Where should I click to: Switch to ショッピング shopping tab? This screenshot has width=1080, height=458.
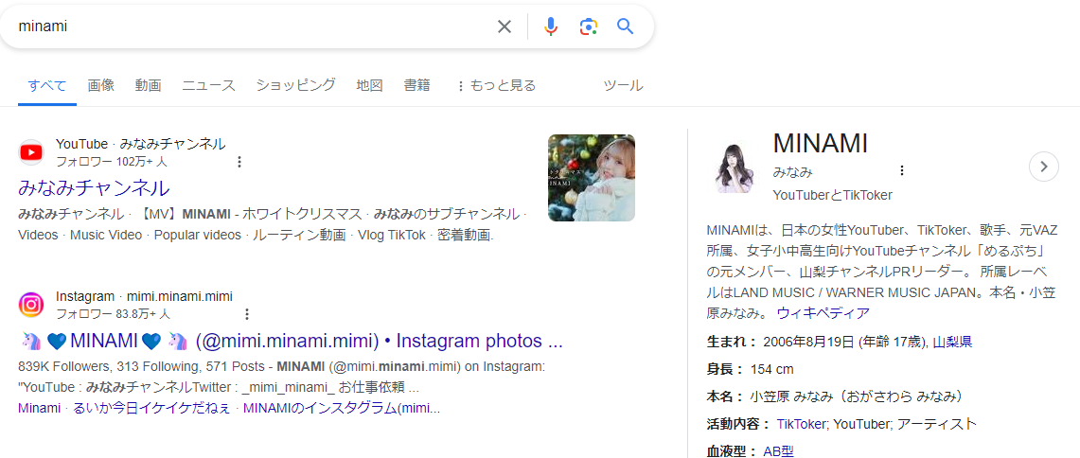pos(296,85)
